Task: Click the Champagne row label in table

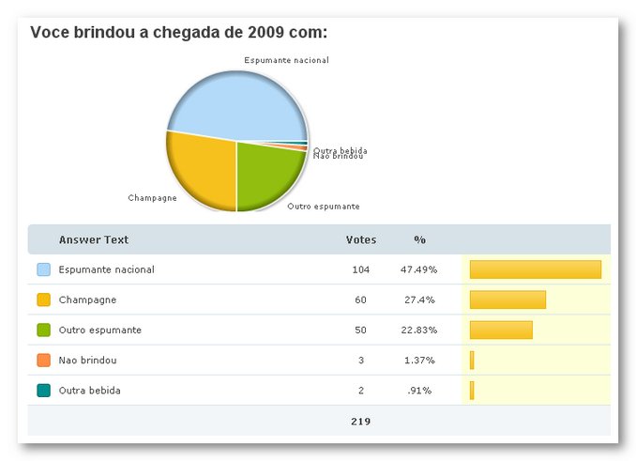Action: click(87, 300)
